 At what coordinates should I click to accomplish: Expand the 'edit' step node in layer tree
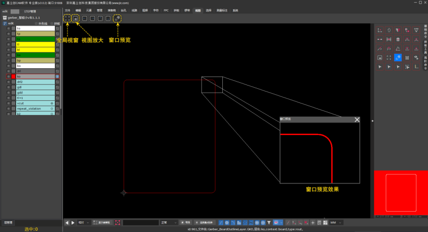click(x=5, y=24)
